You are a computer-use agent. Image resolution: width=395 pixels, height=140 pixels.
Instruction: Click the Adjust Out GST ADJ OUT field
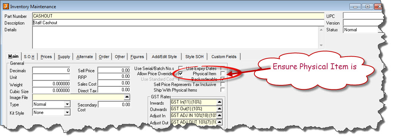point(194,122)
